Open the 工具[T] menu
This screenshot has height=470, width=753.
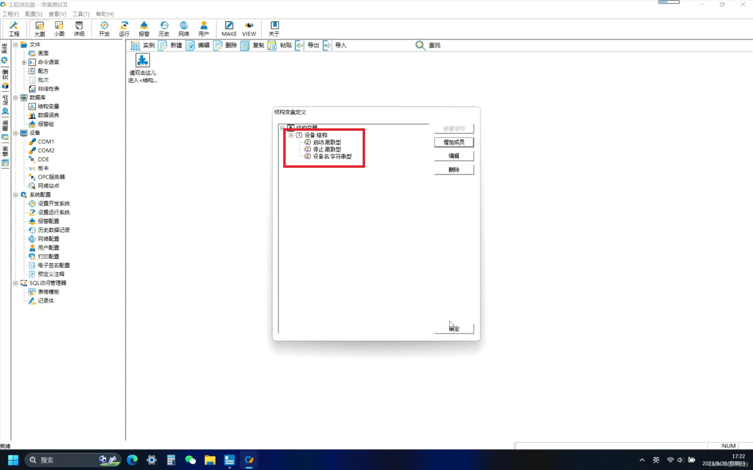(x=81, y=14)
